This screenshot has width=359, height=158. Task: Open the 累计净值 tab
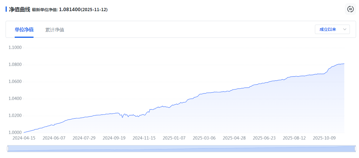click(55, 30)
